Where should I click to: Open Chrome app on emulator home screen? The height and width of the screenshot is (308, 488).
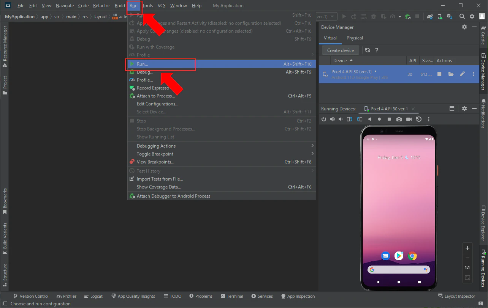point(412,256)
